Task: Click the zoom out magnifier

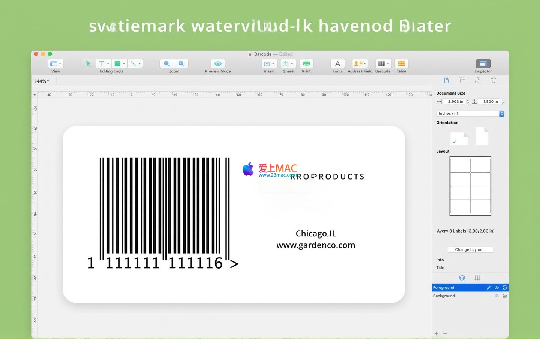Action: tap(167, 64)
